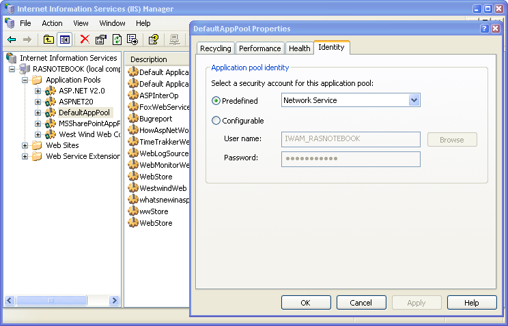Click the Browse button
Image resolution: width=508 pixels, height=326 pixels.
pyautogui.click(x=452, y=140)
